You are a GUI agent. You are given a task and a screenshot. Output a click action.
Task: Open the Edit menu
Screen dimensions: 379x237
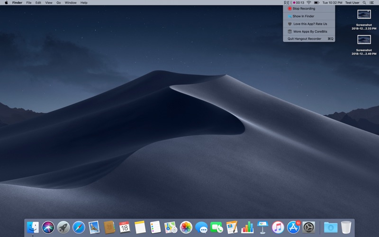click(x=38, y=3)
